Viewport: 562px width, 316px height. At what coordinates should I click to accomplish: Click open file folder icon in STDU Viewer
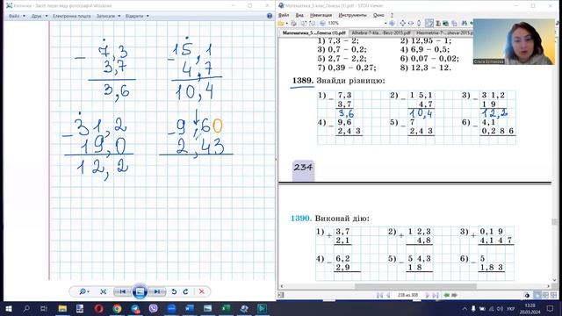coord(281,24)
